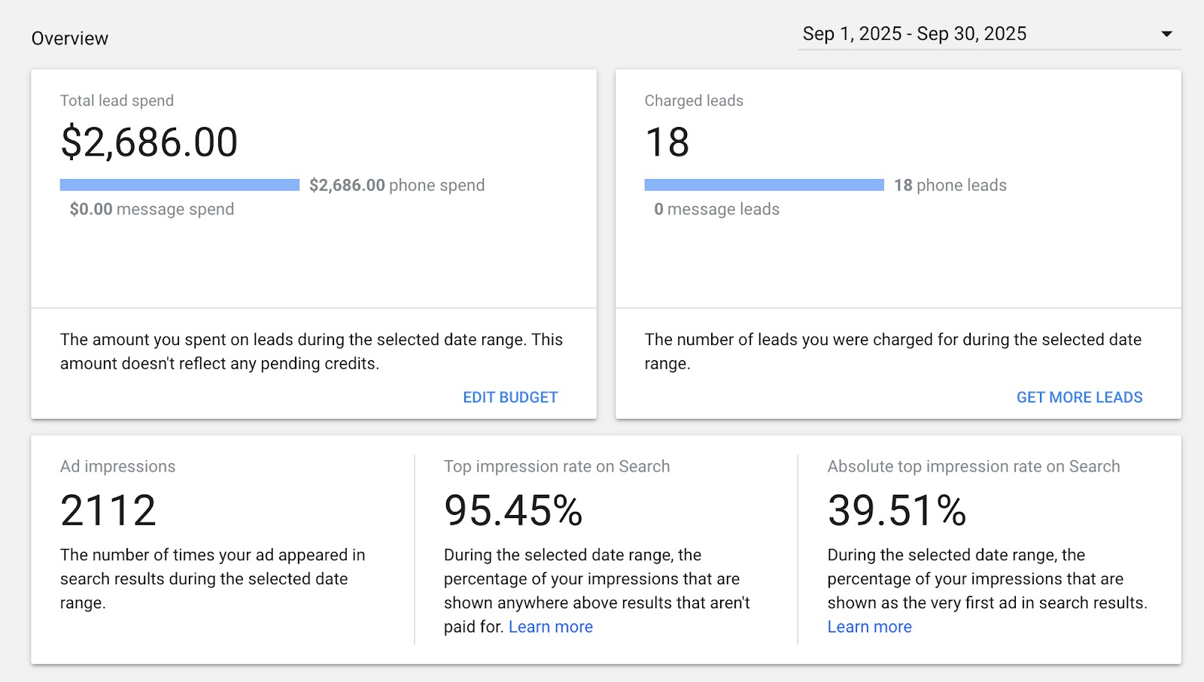Click the $0.00 message spend label
Screen dimensions: 1204x682
pos(151,209)
